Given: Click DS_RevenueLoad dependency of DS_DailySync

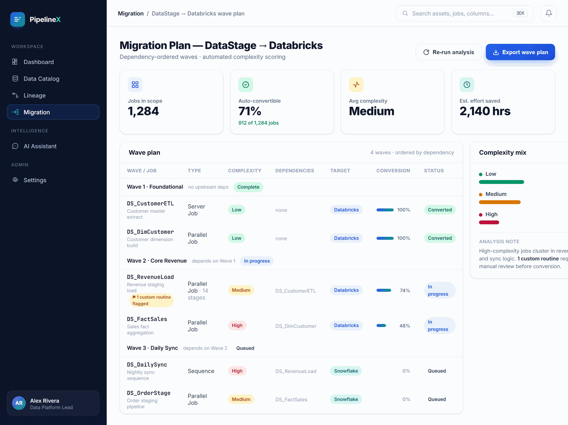Looking at the screenshot, I should [296, 371].
